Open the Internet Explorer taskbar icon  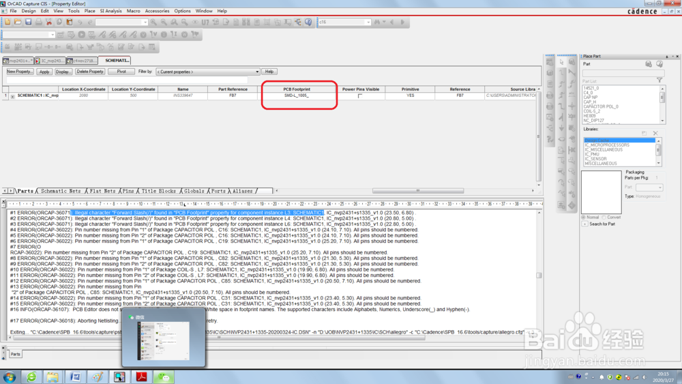point(31,376)
